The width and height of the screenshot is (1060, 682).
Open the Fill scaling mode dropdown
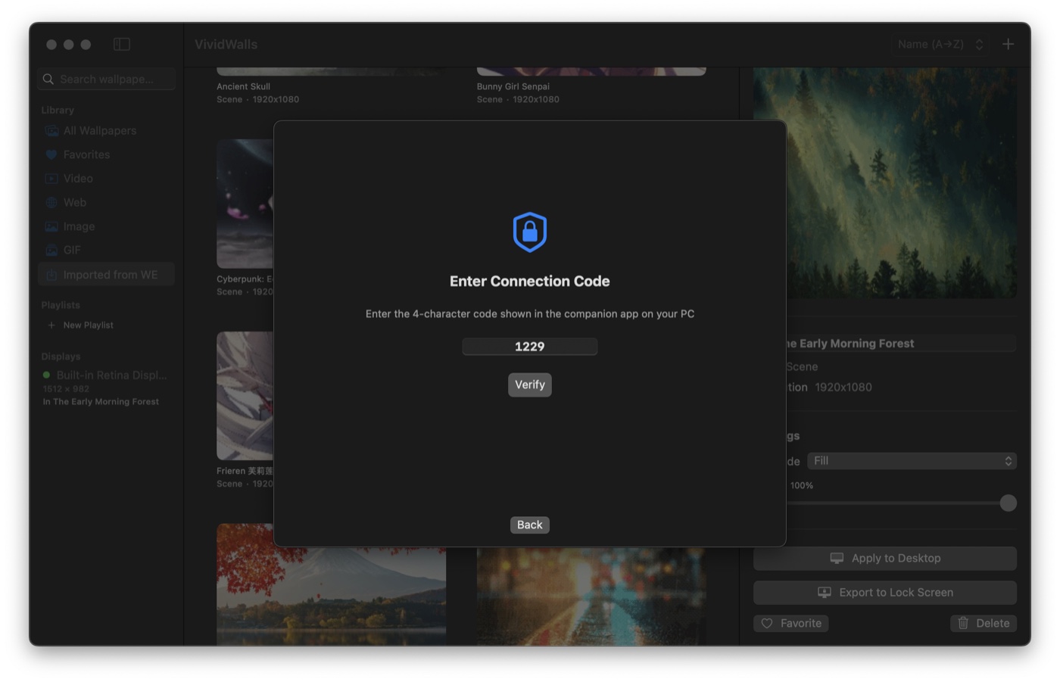point(912,461)
